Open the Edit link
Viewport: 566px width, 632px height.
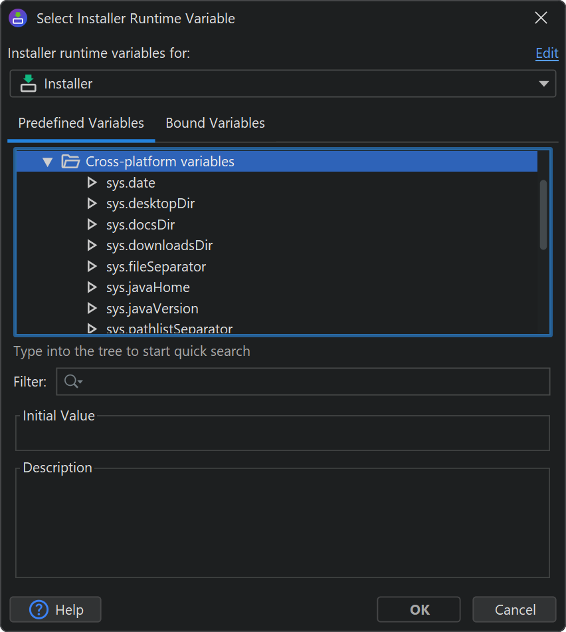click(x=546, y=53)
